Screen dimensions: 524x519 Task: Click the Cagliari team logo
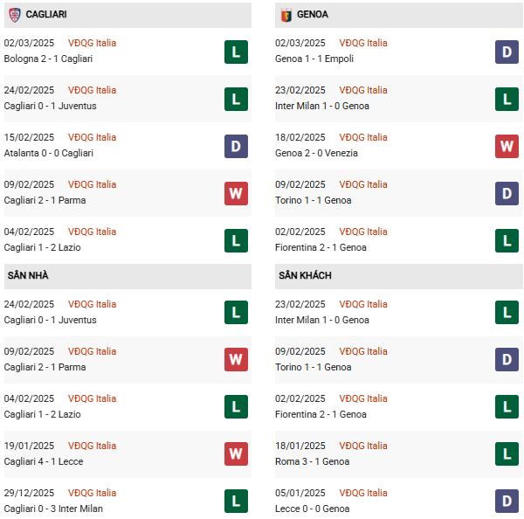pyautogui.click(x=14, y=15)
